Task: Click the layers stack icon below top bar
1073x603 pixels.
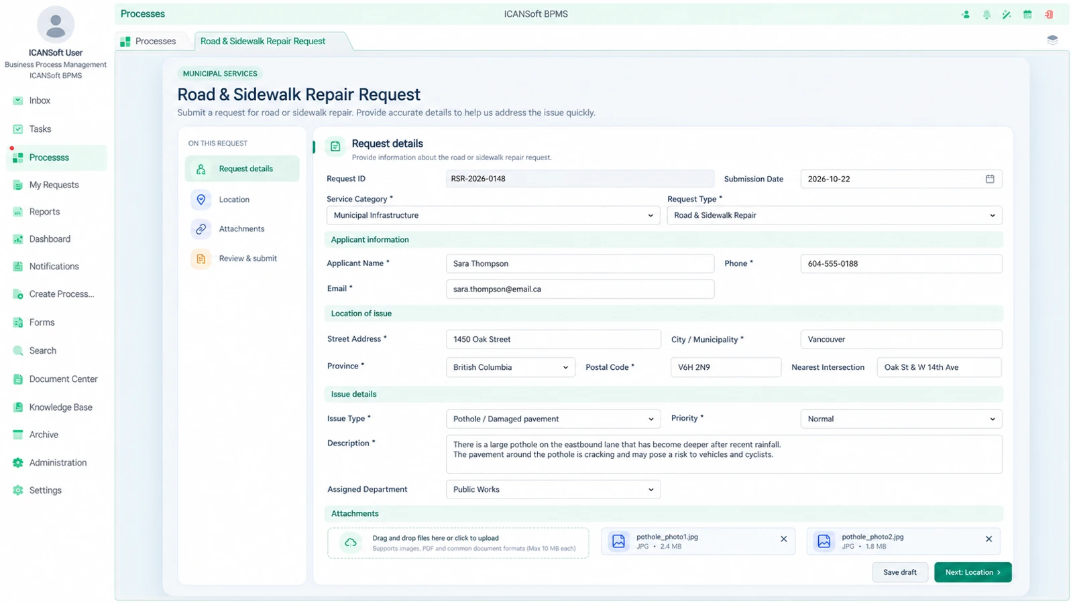Action: (1052, 40)
